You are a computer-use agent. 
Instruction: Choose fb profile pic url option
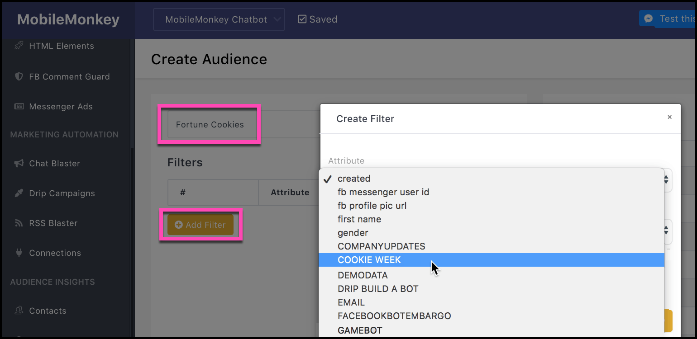coord(492,206)
